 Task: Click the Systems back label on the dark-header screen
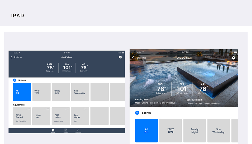tap(18, 57)
